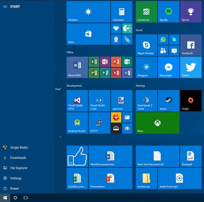Open the PowerPoint small tile
Image resolution: width=204 pixels, height=202 pixels.
(116, 62)
